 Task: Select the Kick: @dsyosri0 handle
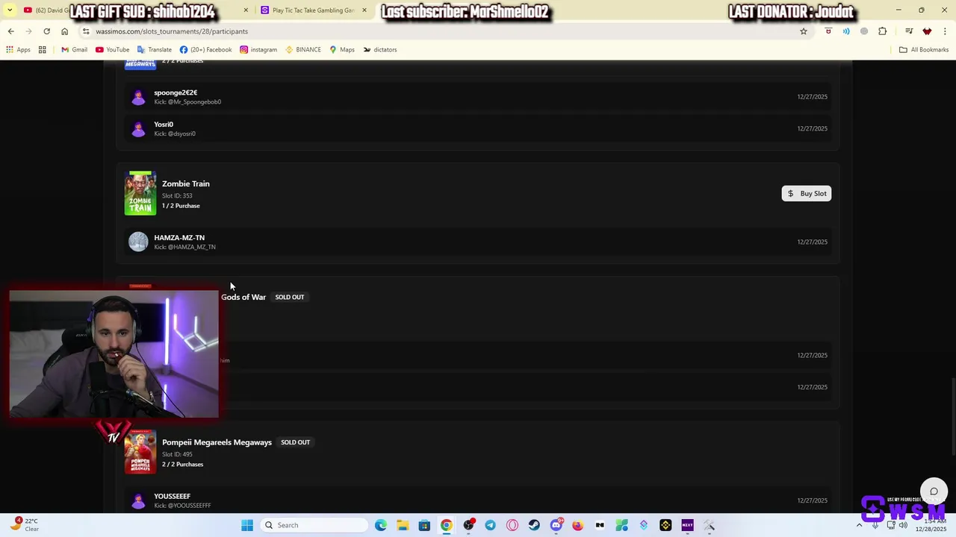(175, 134)
